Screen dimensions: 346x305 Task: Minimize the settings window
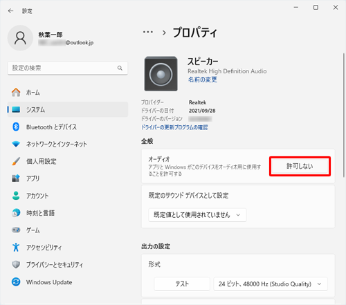point(296,8)
